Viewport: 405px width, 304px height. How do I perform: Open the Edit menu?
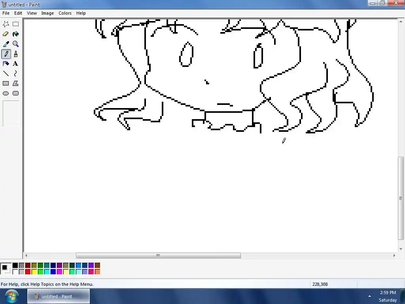tap(18, 13)
